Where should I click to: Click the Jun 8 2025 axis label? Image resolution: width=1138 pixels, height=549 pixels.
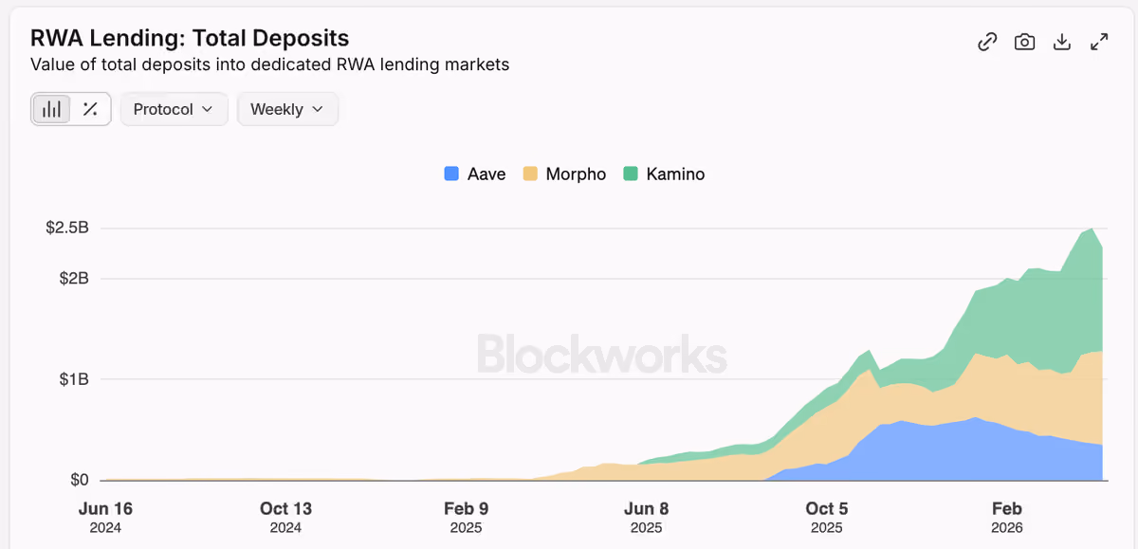tap(646, 518)
